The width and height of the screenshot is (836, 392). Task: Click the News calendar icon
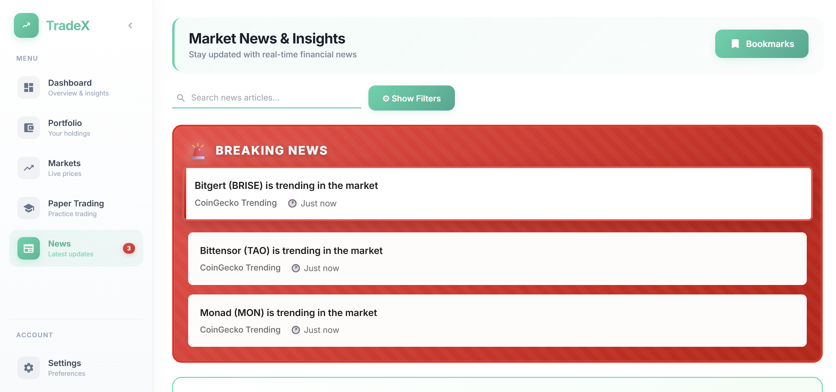[x=29, y=248]
